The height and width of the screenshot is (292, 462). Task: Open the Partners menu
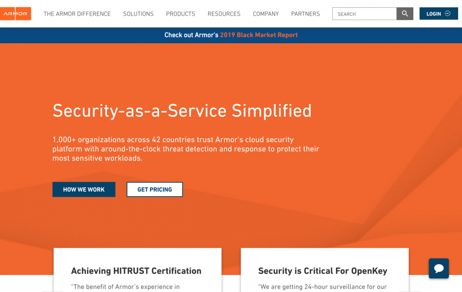coord(305,14)
